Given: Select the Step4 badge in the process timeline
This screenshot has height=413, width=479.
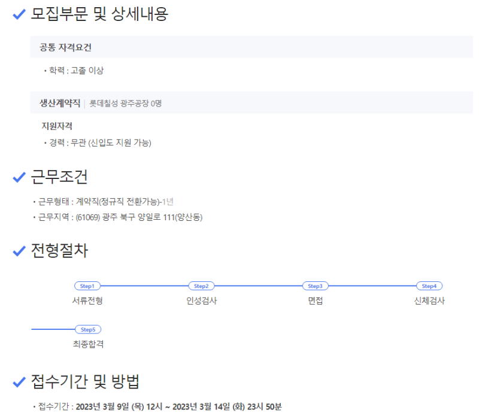Looking at the screenshot, I should 429,286.
